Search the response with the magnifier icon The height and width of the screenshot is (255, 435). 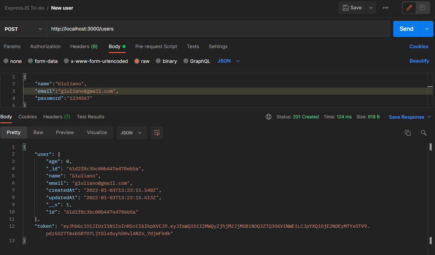coord(424,133)
